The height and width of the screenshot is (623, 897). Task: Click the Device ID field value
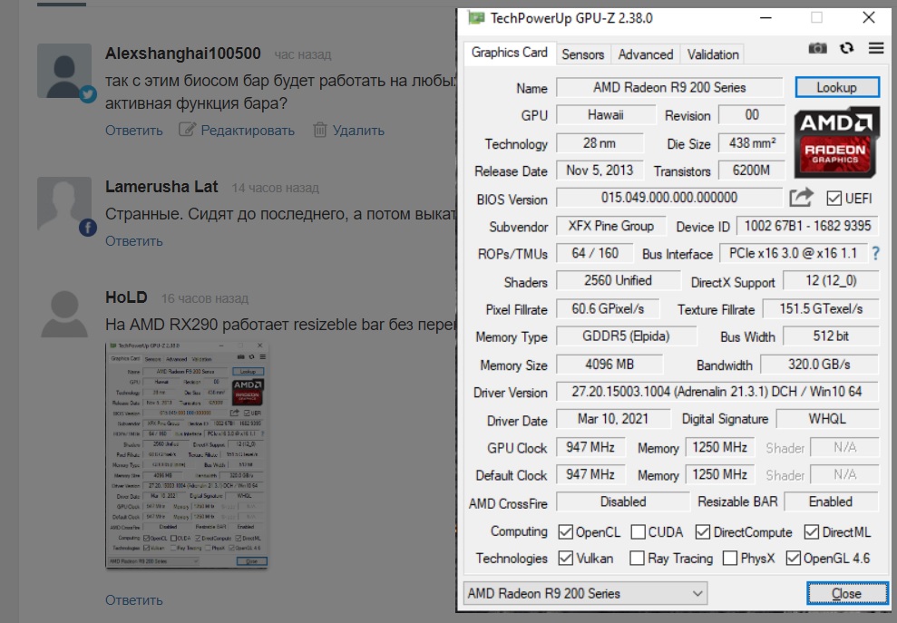808,226
